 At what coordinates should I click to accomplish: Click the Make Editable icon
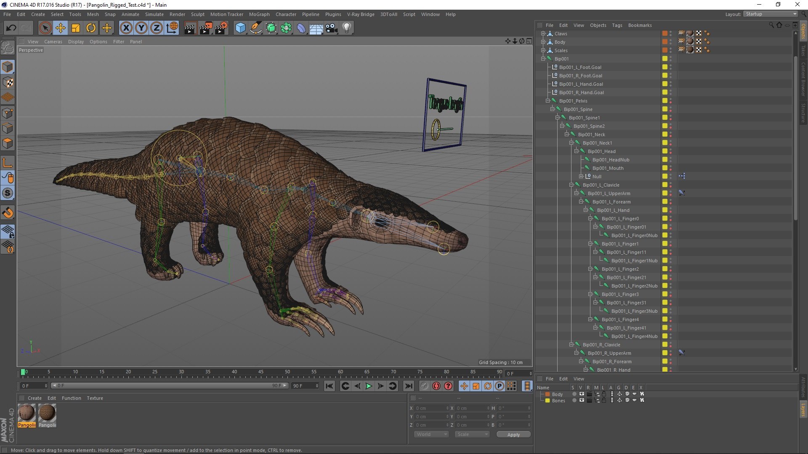[8, 48]
